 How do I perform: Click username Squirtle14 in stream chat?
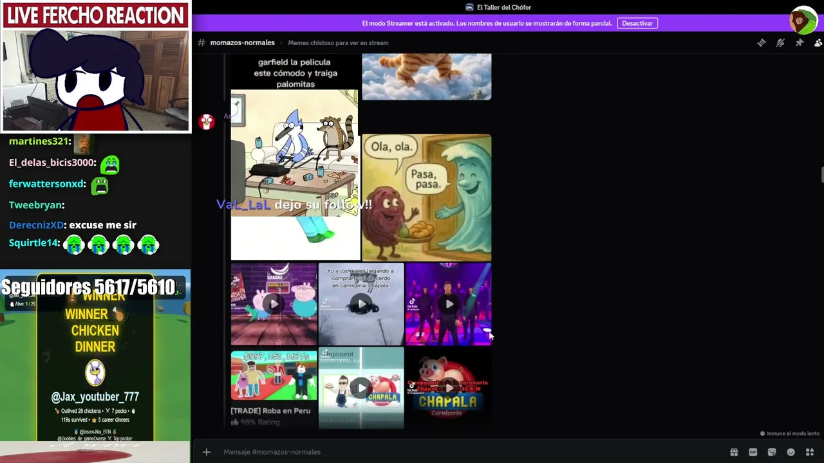point(33,243)
